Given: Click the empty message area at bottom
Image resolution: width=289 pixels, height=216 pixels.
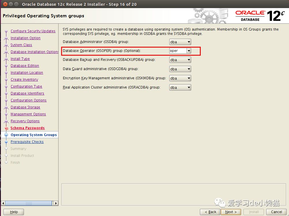Looking at the screenshot, I should [x=174, y=194].
